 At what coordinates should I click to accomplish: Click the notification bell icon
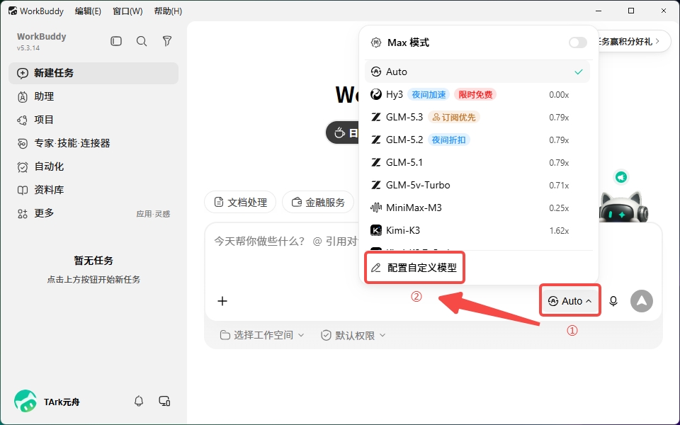(139, 401)
